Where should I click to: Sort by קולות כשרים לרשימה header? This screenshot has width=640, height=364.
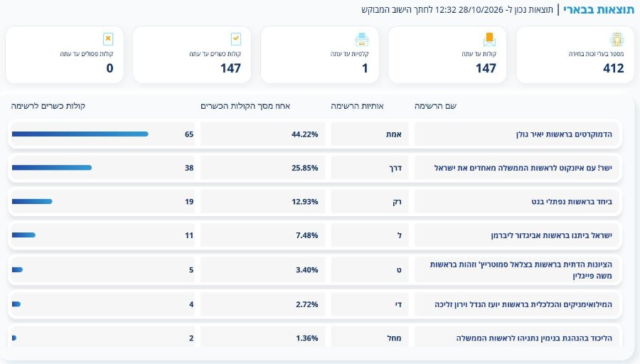coord(48,106)
